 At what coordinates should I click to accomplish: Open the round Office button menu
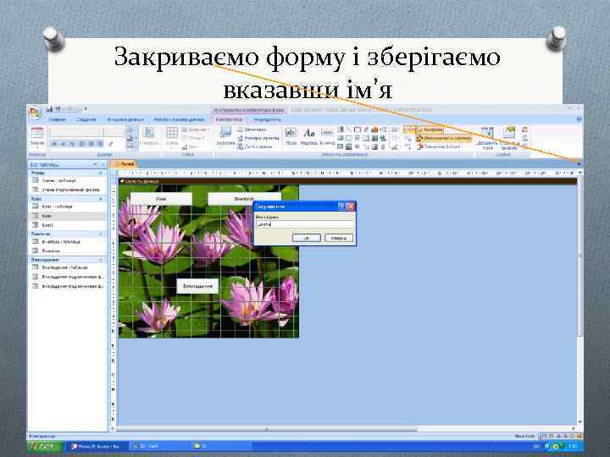[36, 114]
